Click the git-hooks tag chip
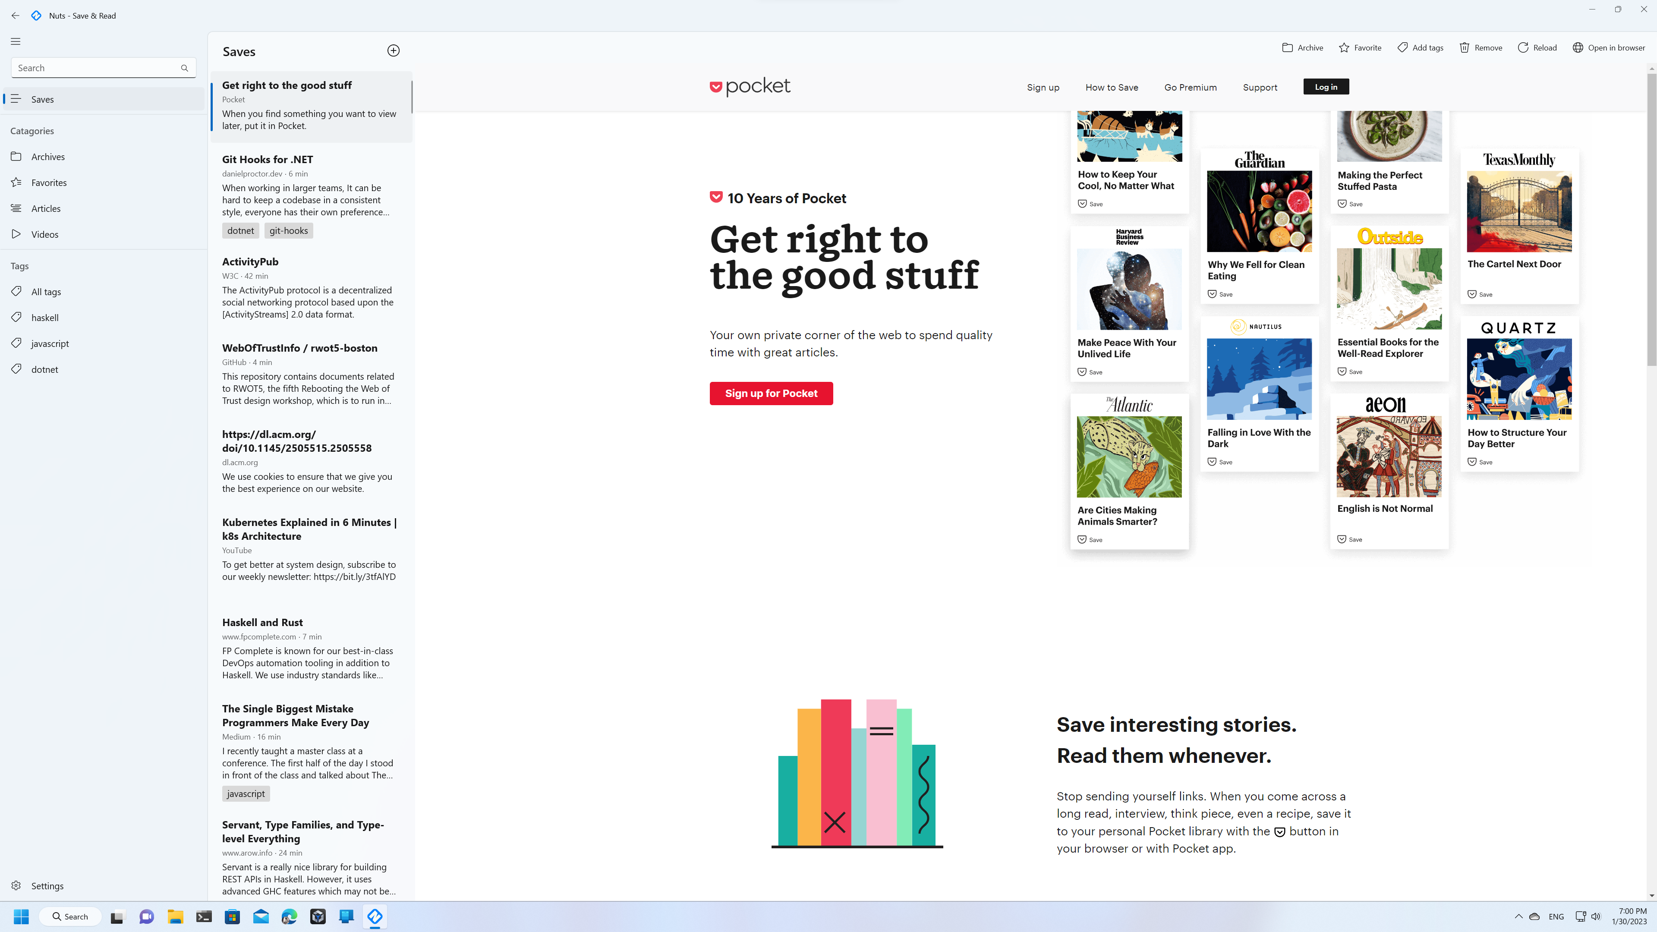Viewport: 1657px width, 932px height. [x=288, y=231]
